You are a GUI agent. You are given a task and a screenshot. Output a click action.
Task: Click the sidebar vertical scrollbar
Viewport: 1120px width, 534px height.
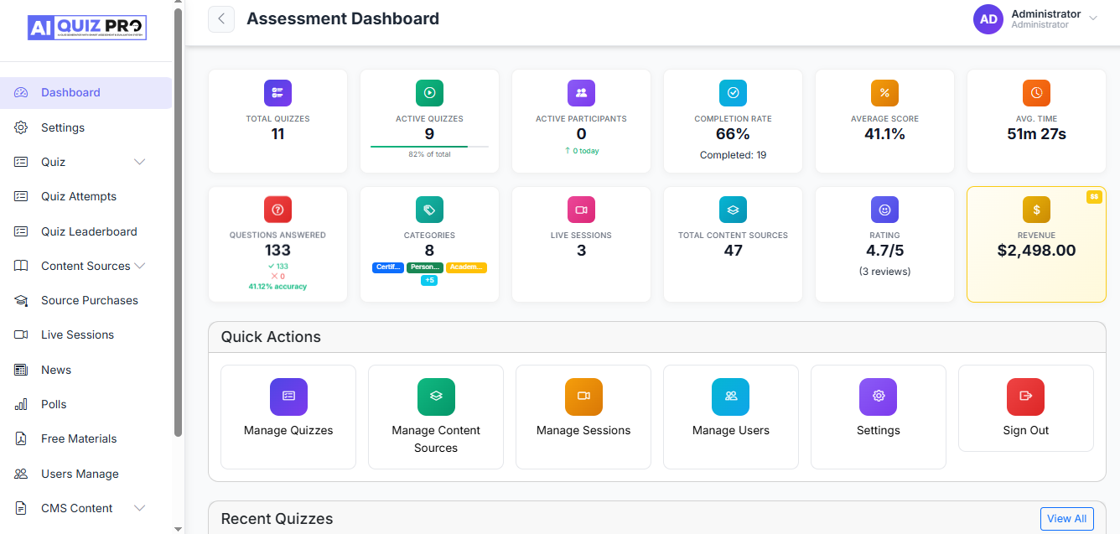point(178,222)
